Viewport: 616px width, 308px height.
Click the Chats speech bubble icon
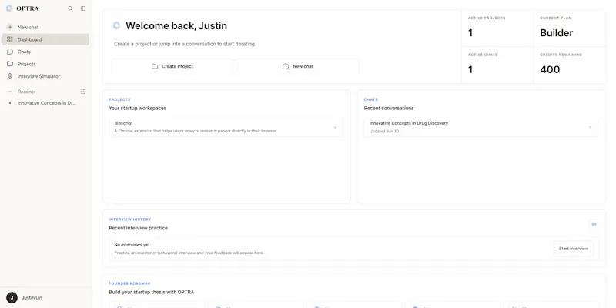10,52
